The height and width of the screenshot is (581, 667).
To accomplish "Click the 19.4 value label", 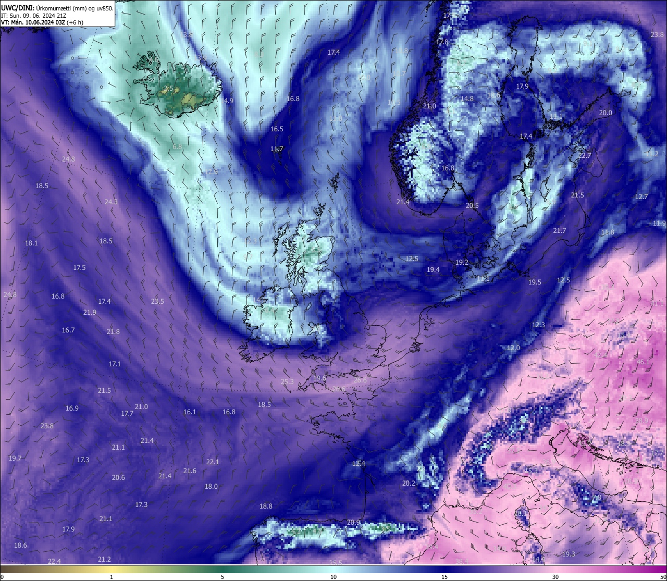I will [x=433, y=269].
